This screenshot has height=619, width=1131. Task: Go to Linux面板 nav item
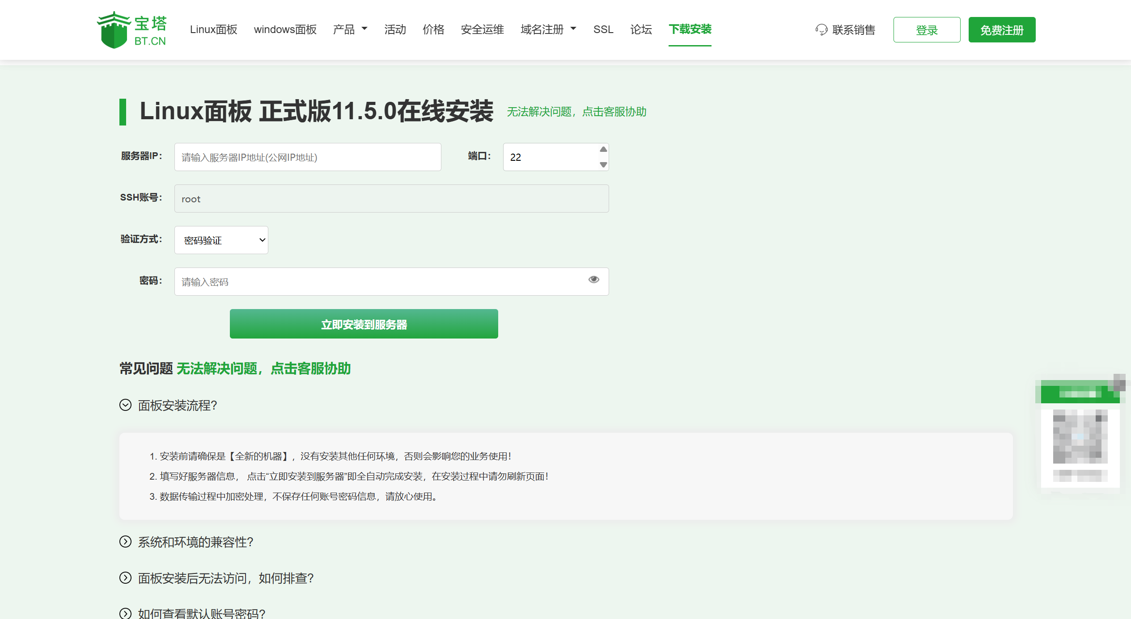(x=213, y=29)
